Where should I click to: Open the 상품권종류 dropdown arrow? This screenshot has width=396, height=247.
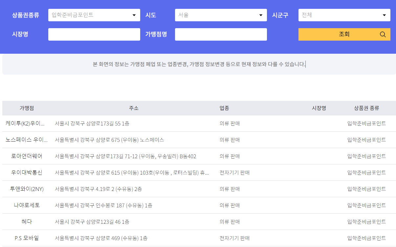tap(134, 15)
